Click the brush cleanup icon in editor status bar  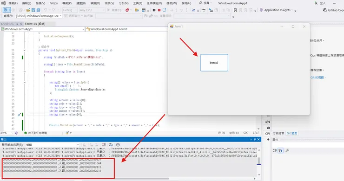point(67,133)
